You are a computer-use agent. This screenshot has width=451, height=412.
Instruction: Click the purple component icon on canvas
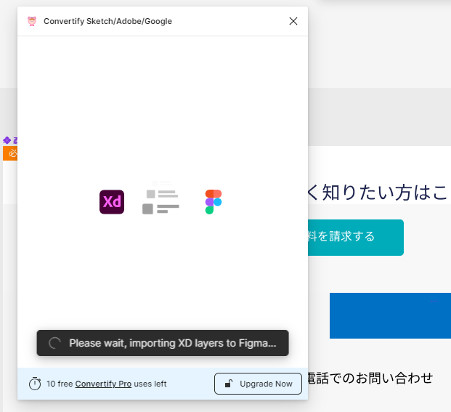pos(7,140)
